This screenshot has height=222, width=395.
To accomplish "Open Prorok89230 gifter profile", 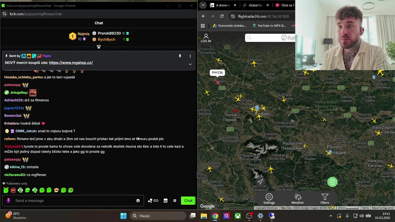I will (109, 33).
